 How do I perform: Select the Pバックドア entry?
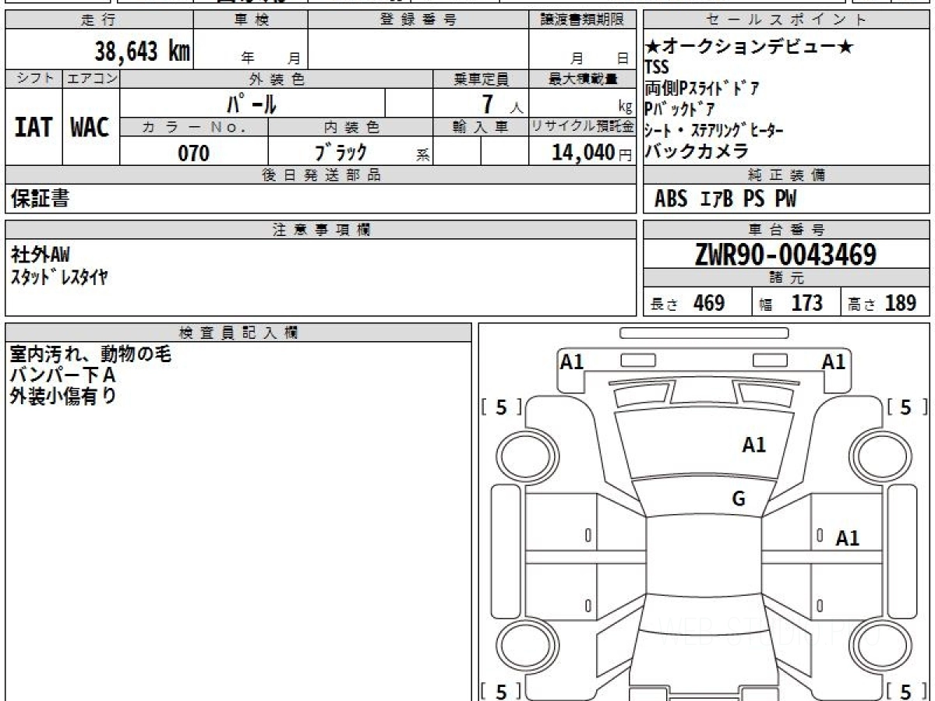point(680,109)
